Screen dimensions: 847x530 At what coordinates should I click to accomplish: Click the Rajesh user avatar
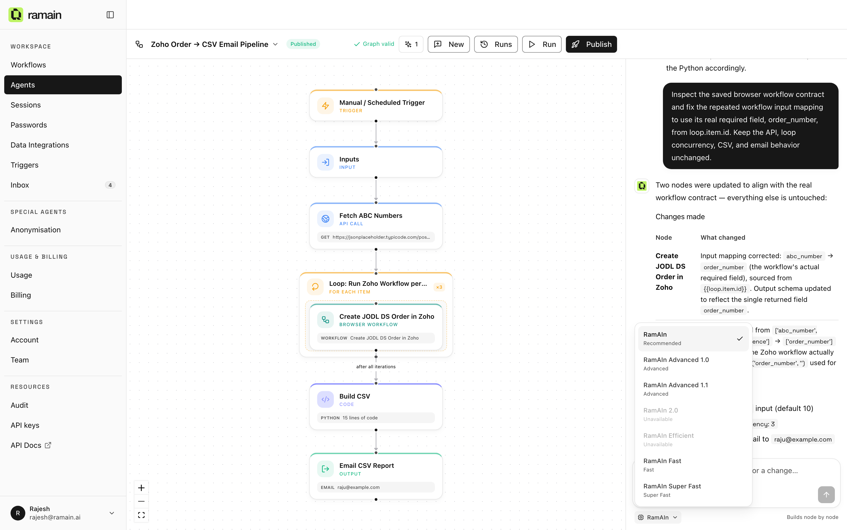pyautogui.click(x=18, y=513)
